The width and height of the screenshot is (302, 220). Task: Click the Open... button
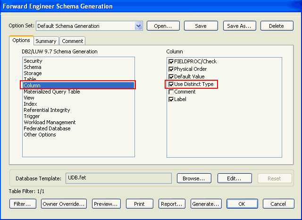[163, 26]
